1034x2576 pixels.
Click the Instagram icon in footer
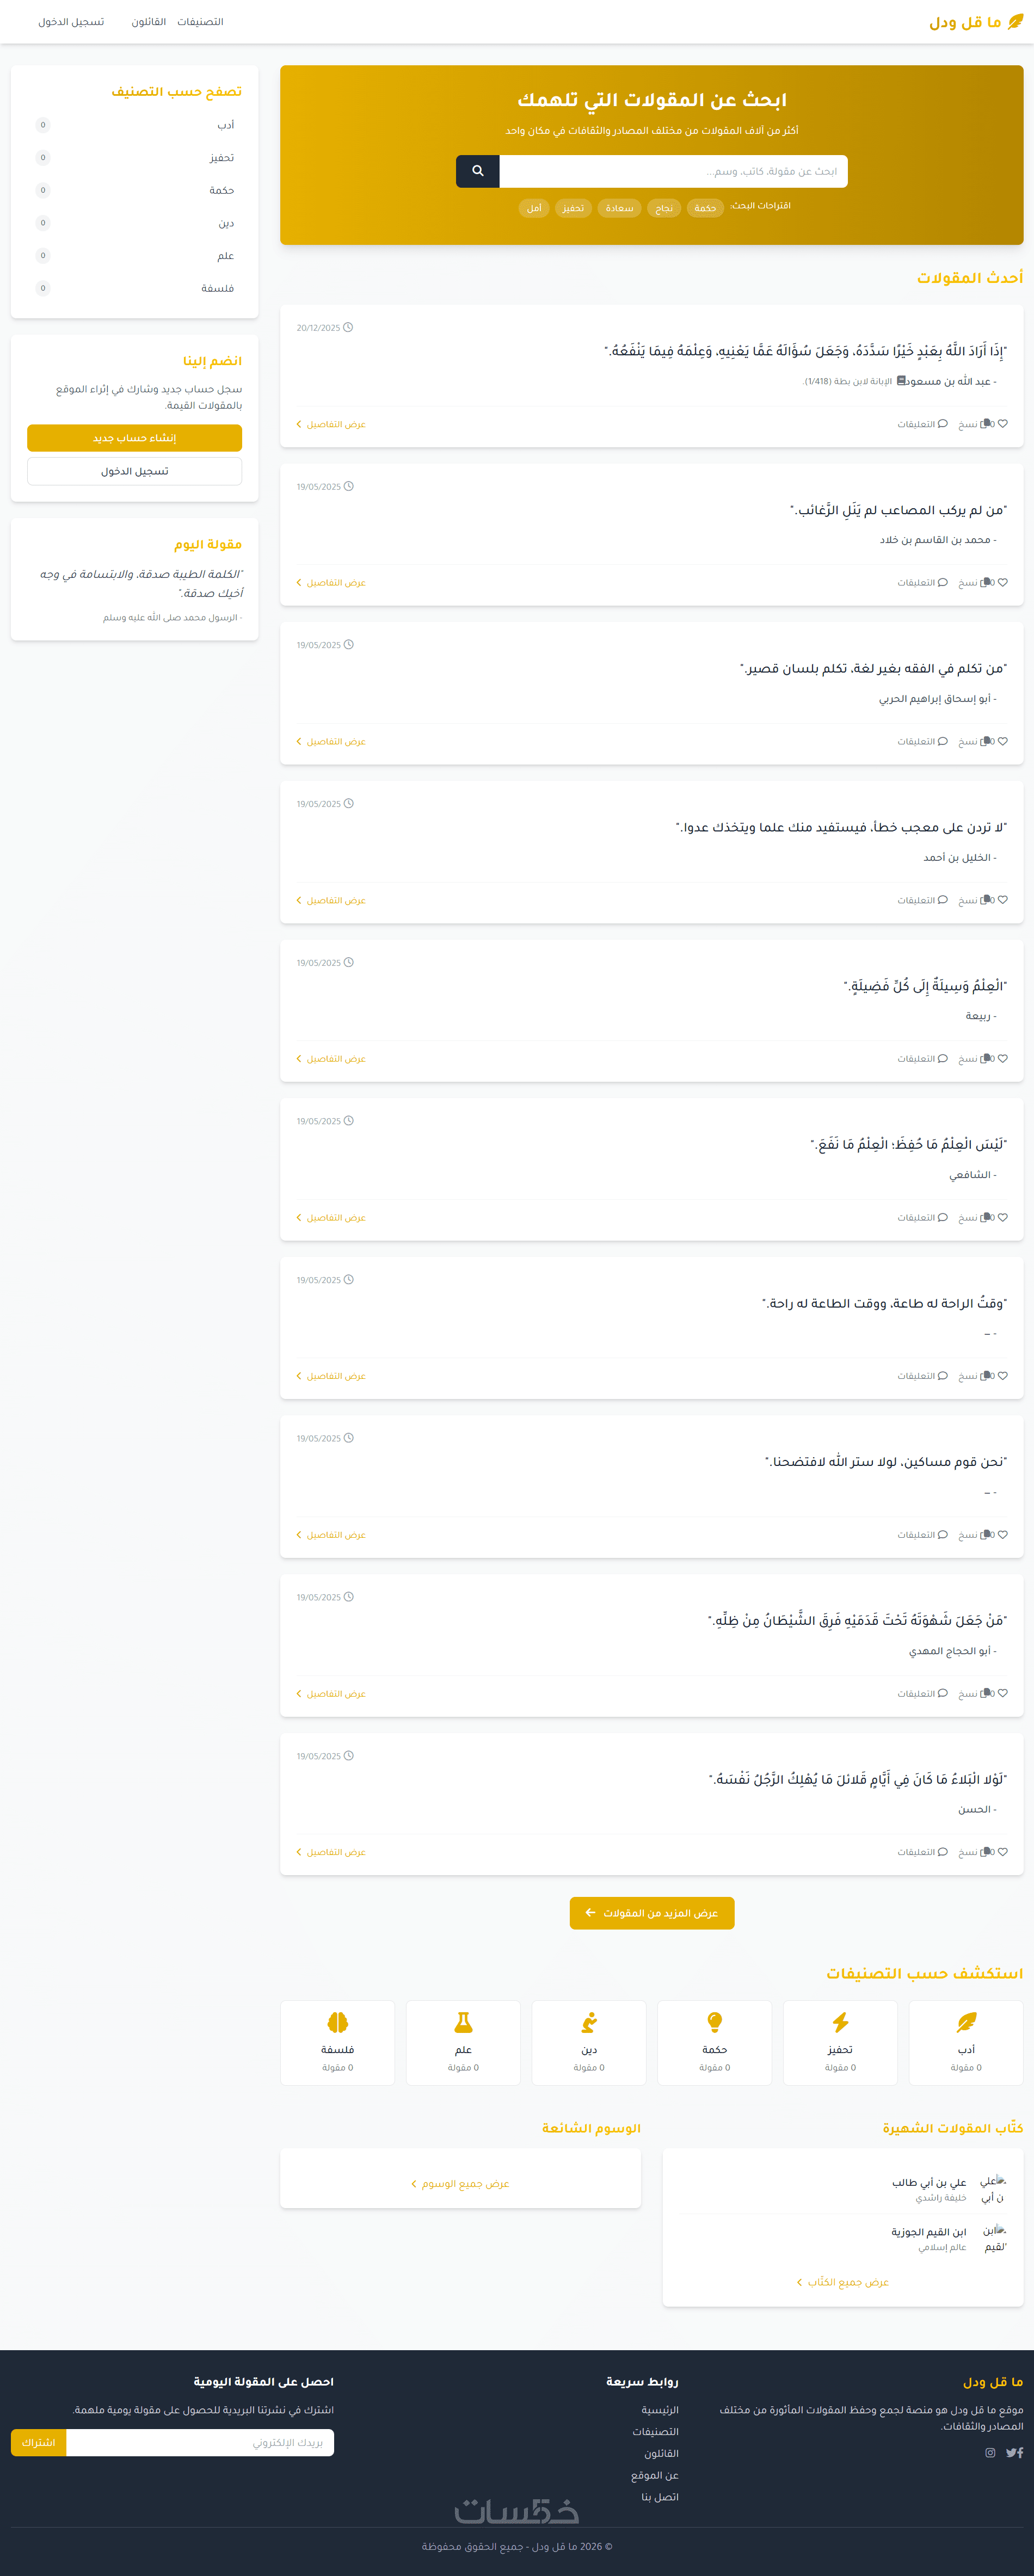pos(990,2452)
